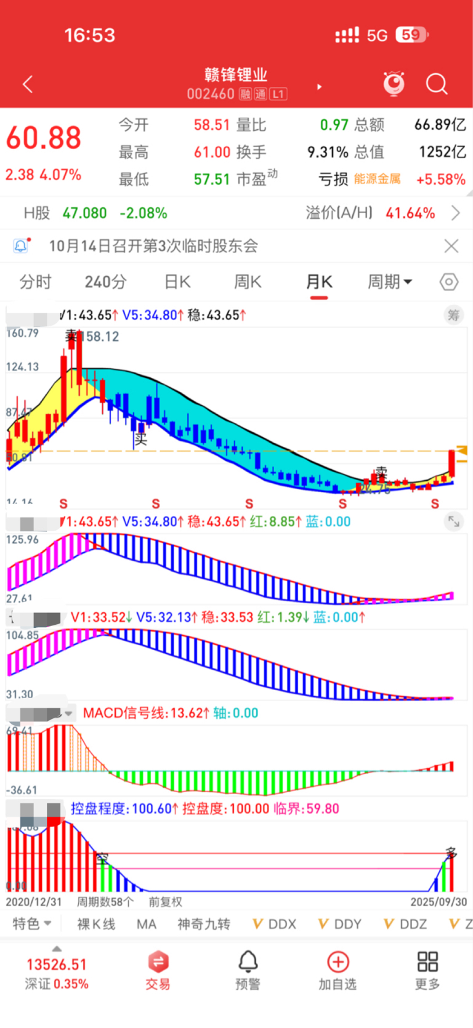
Task: Select 神奇九转 indicator
Action: pyautogui.click(x=204, y=924)
